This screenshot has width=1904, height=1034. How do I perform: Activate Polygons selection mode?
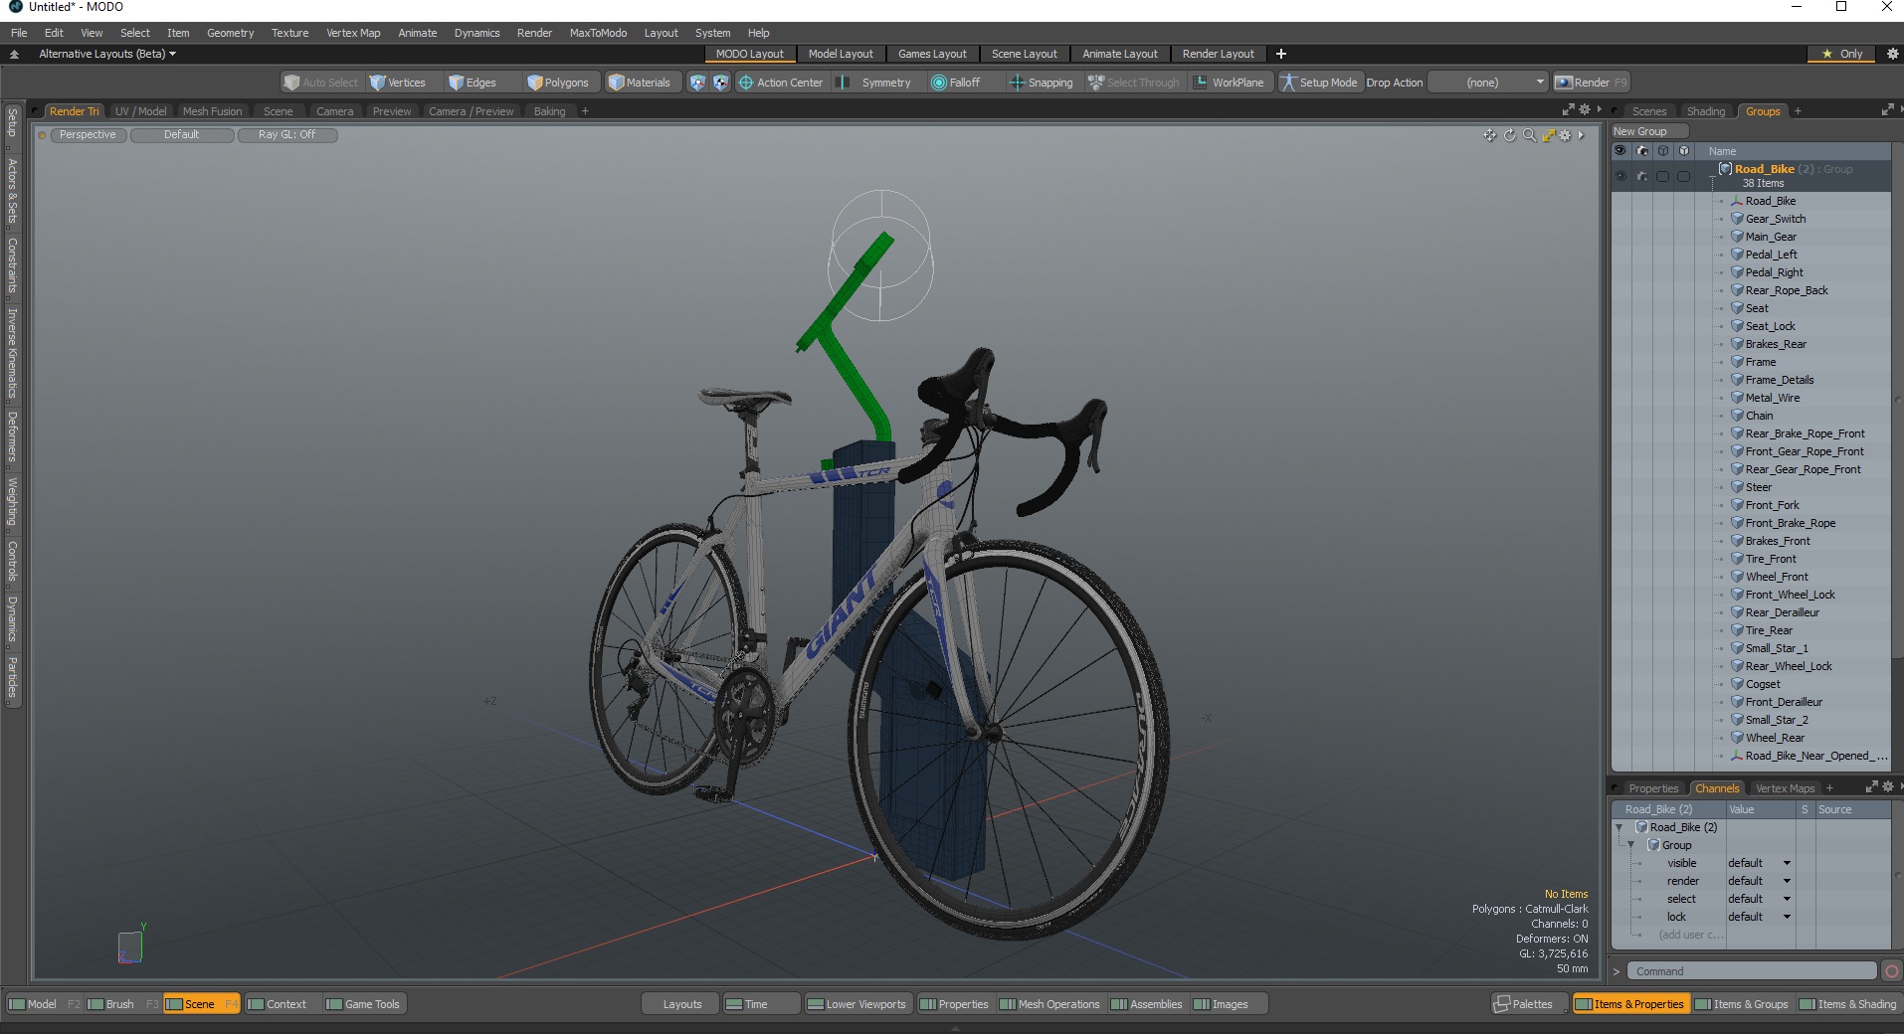[x=559, y=83]
